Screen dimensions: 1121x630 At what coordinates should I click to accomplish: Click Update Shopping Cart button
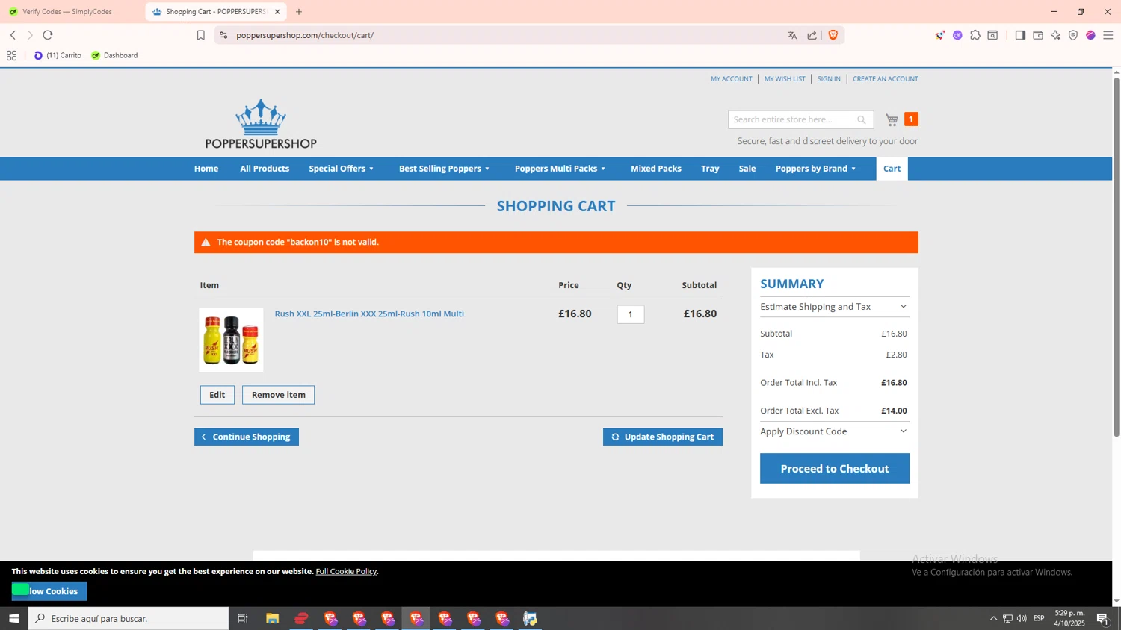pos(663,437)
